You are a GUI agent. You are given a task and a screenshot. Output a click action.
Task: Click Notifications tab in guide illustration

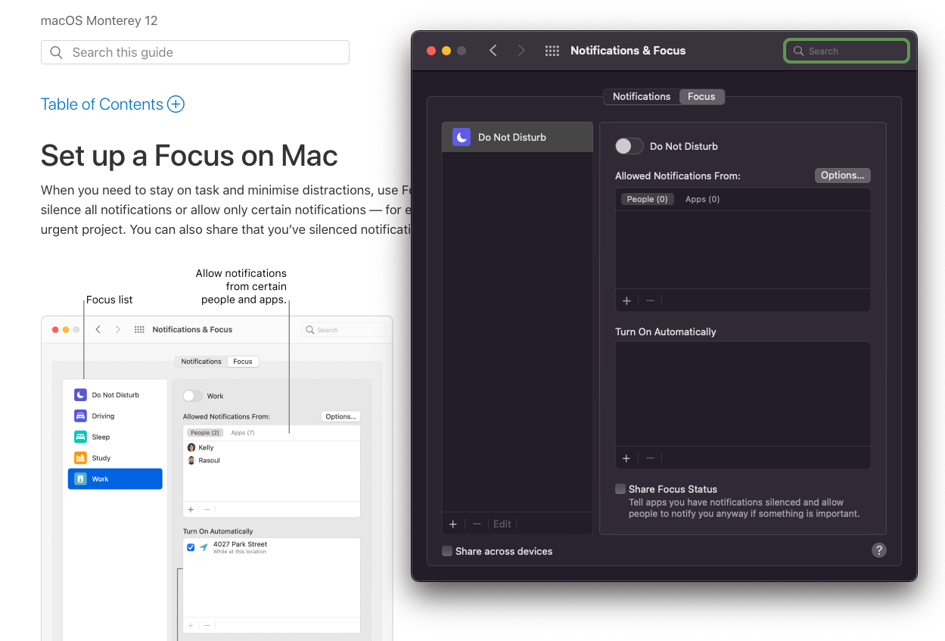[201, 361]
